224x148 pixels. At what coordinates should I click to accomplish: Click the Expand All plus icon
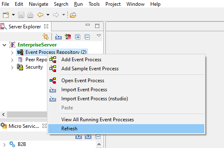coord(77,37)
